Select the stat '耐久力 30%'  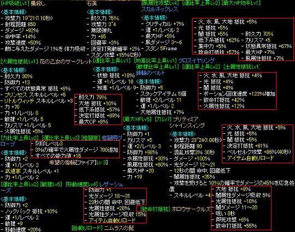(x=19, y=76)
